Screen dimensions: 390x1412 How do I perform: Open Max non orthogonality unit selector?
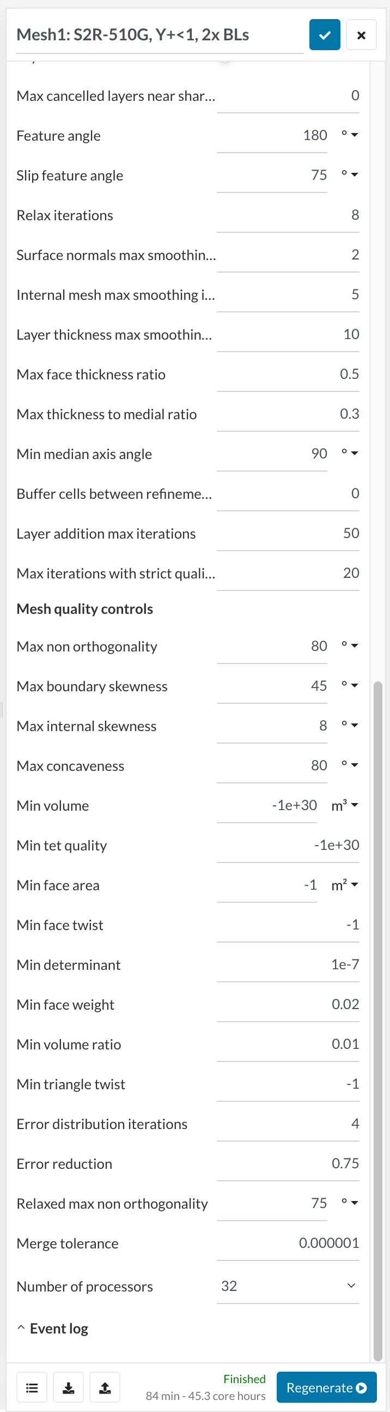(350, 646)
